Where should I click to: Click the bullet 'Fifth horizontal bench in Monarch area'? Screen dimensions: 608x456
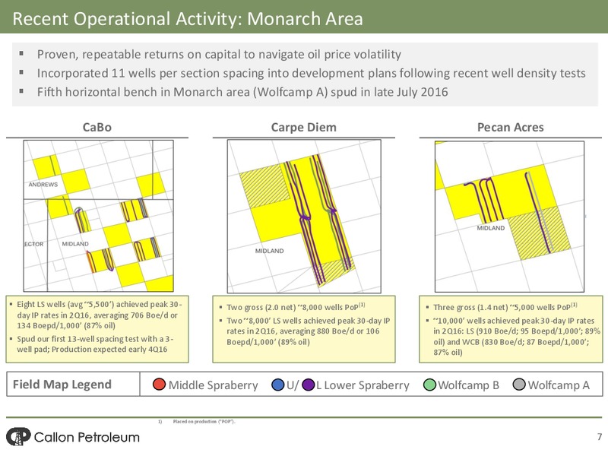[x=242, y=92]
